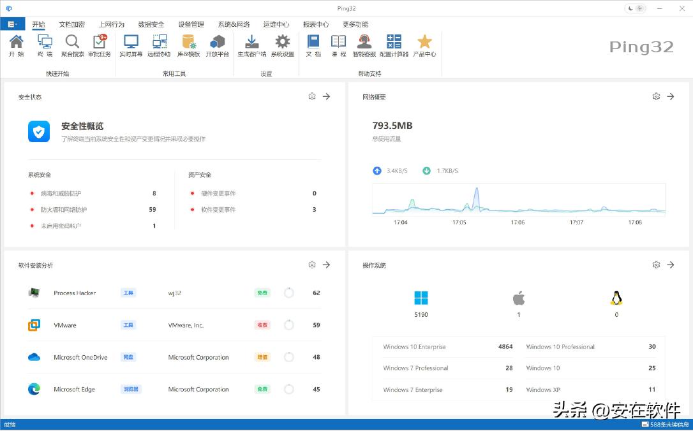Viewport: 693px width, 431px height.
Task: Click the progress ring in Process Hacker row
Action: (x=289, y=293)
